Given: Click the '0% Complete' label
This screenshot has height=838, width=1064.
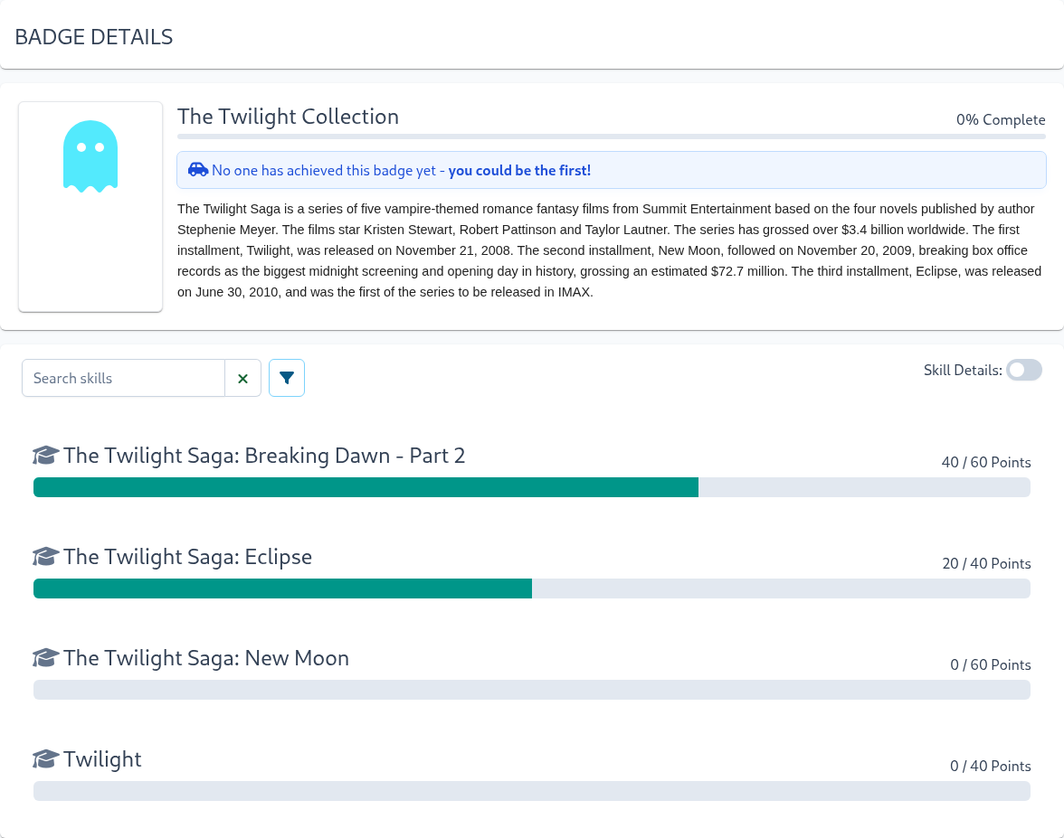Looking at the screenshot, I should tap(1001, 120).
